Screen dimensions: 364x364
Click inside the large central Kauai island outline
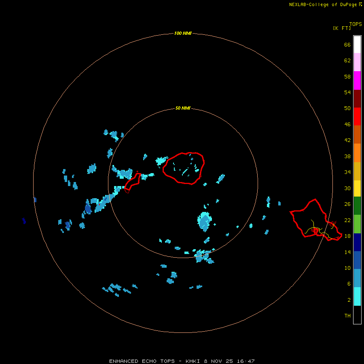[183, 168]
